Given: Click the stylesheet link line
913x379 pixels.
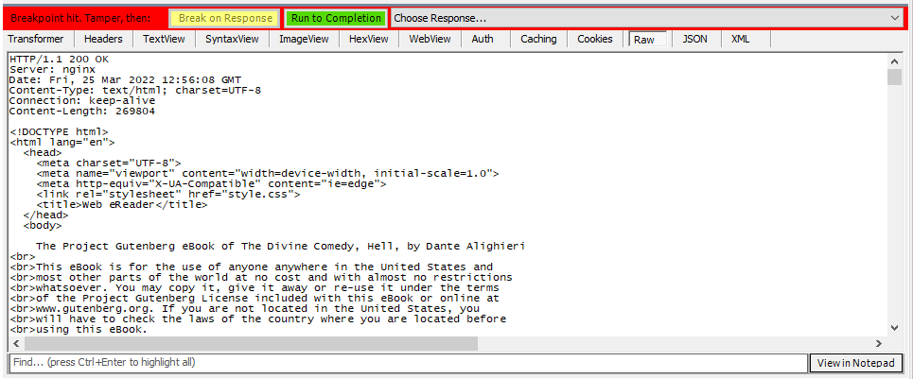Looking at the screenshot, I should pos(168,194).
